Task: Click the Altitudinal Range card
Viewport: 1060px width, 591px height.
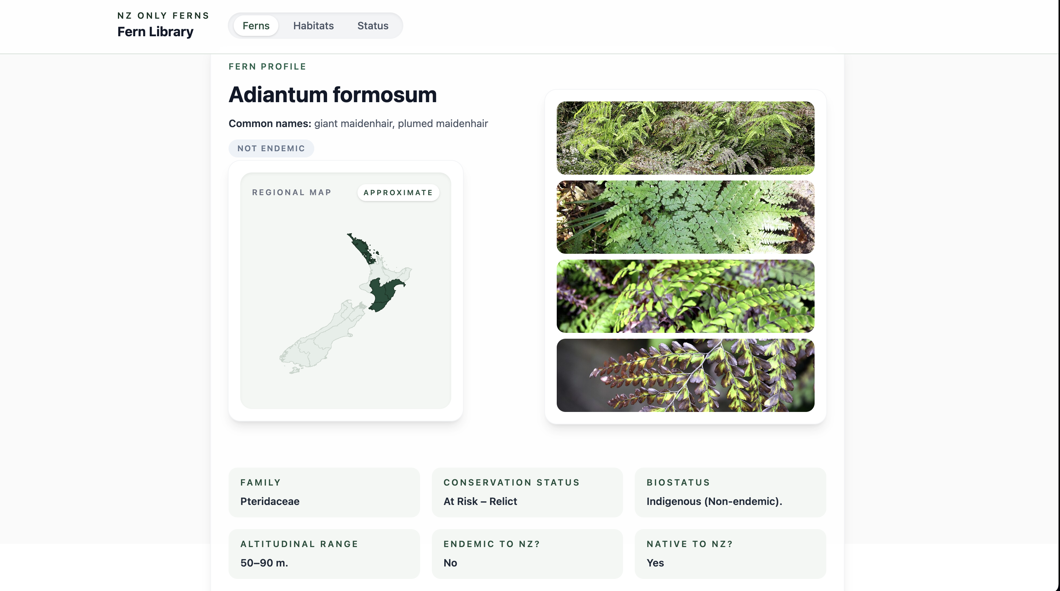Action: [x=324, y=554]
